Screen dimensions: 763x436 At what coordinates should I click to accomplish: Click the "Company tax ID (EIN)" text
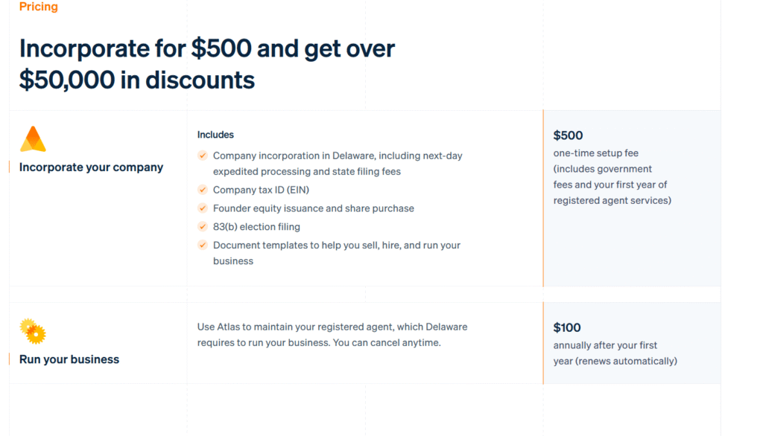[266, 190]
